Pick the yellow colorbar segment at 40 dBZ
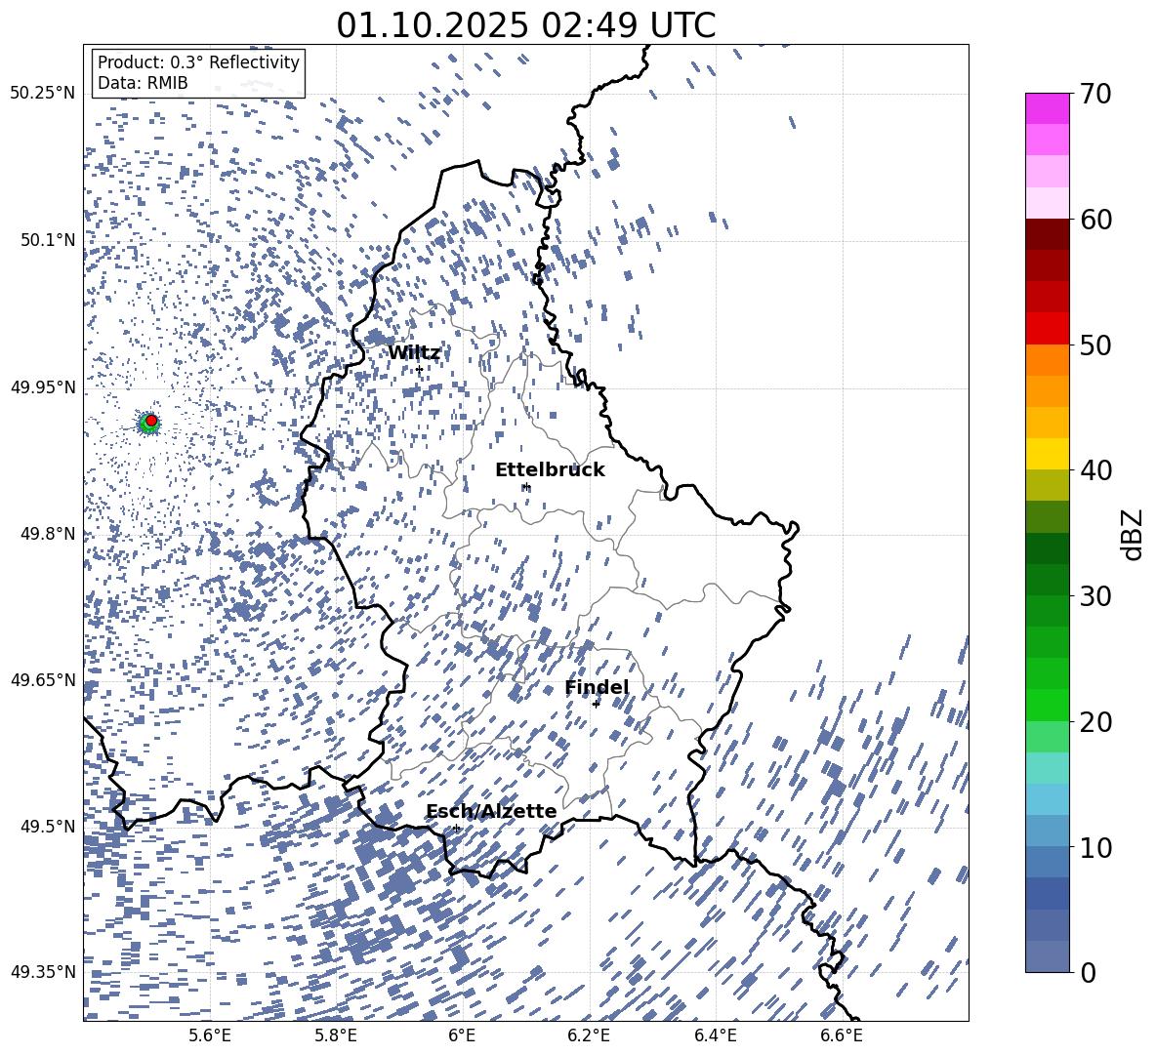1156x1055 pixels. (x=1048, y=454)
